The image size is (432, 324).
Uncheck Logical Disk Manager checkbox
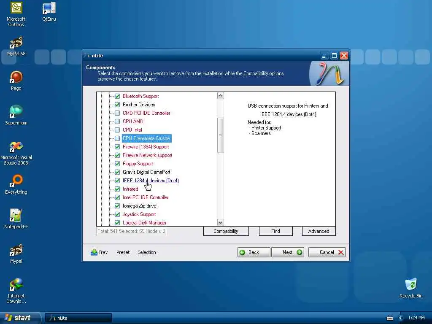(x=117, y=223)
